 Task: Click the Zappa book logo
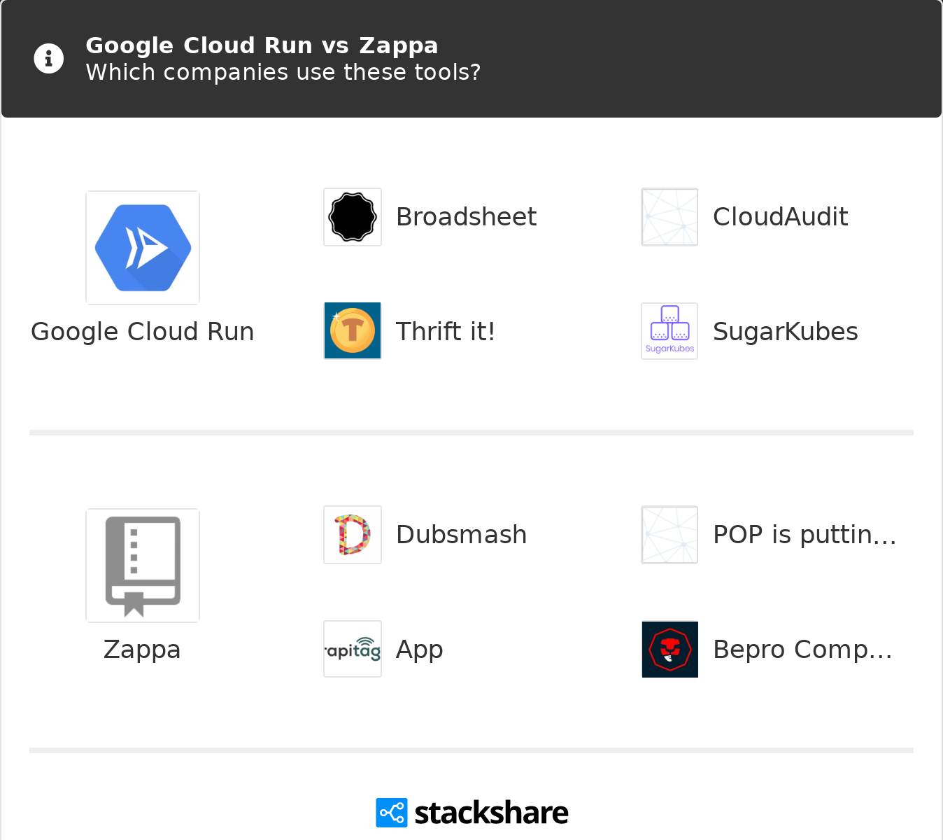click(143, 566)
